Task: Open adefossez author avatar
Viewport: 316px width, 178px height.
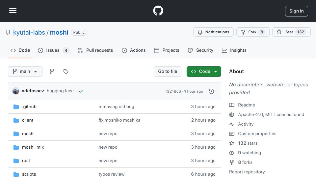Action: click(x=16, y=91)
